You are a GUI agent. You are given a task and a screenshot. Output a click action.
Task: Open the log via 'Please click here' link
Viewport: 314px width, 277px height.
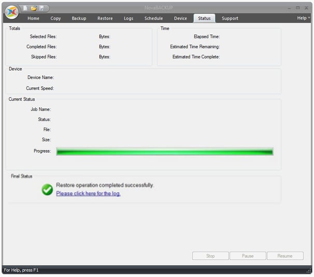pyautogui.click(x=88, y=193)
